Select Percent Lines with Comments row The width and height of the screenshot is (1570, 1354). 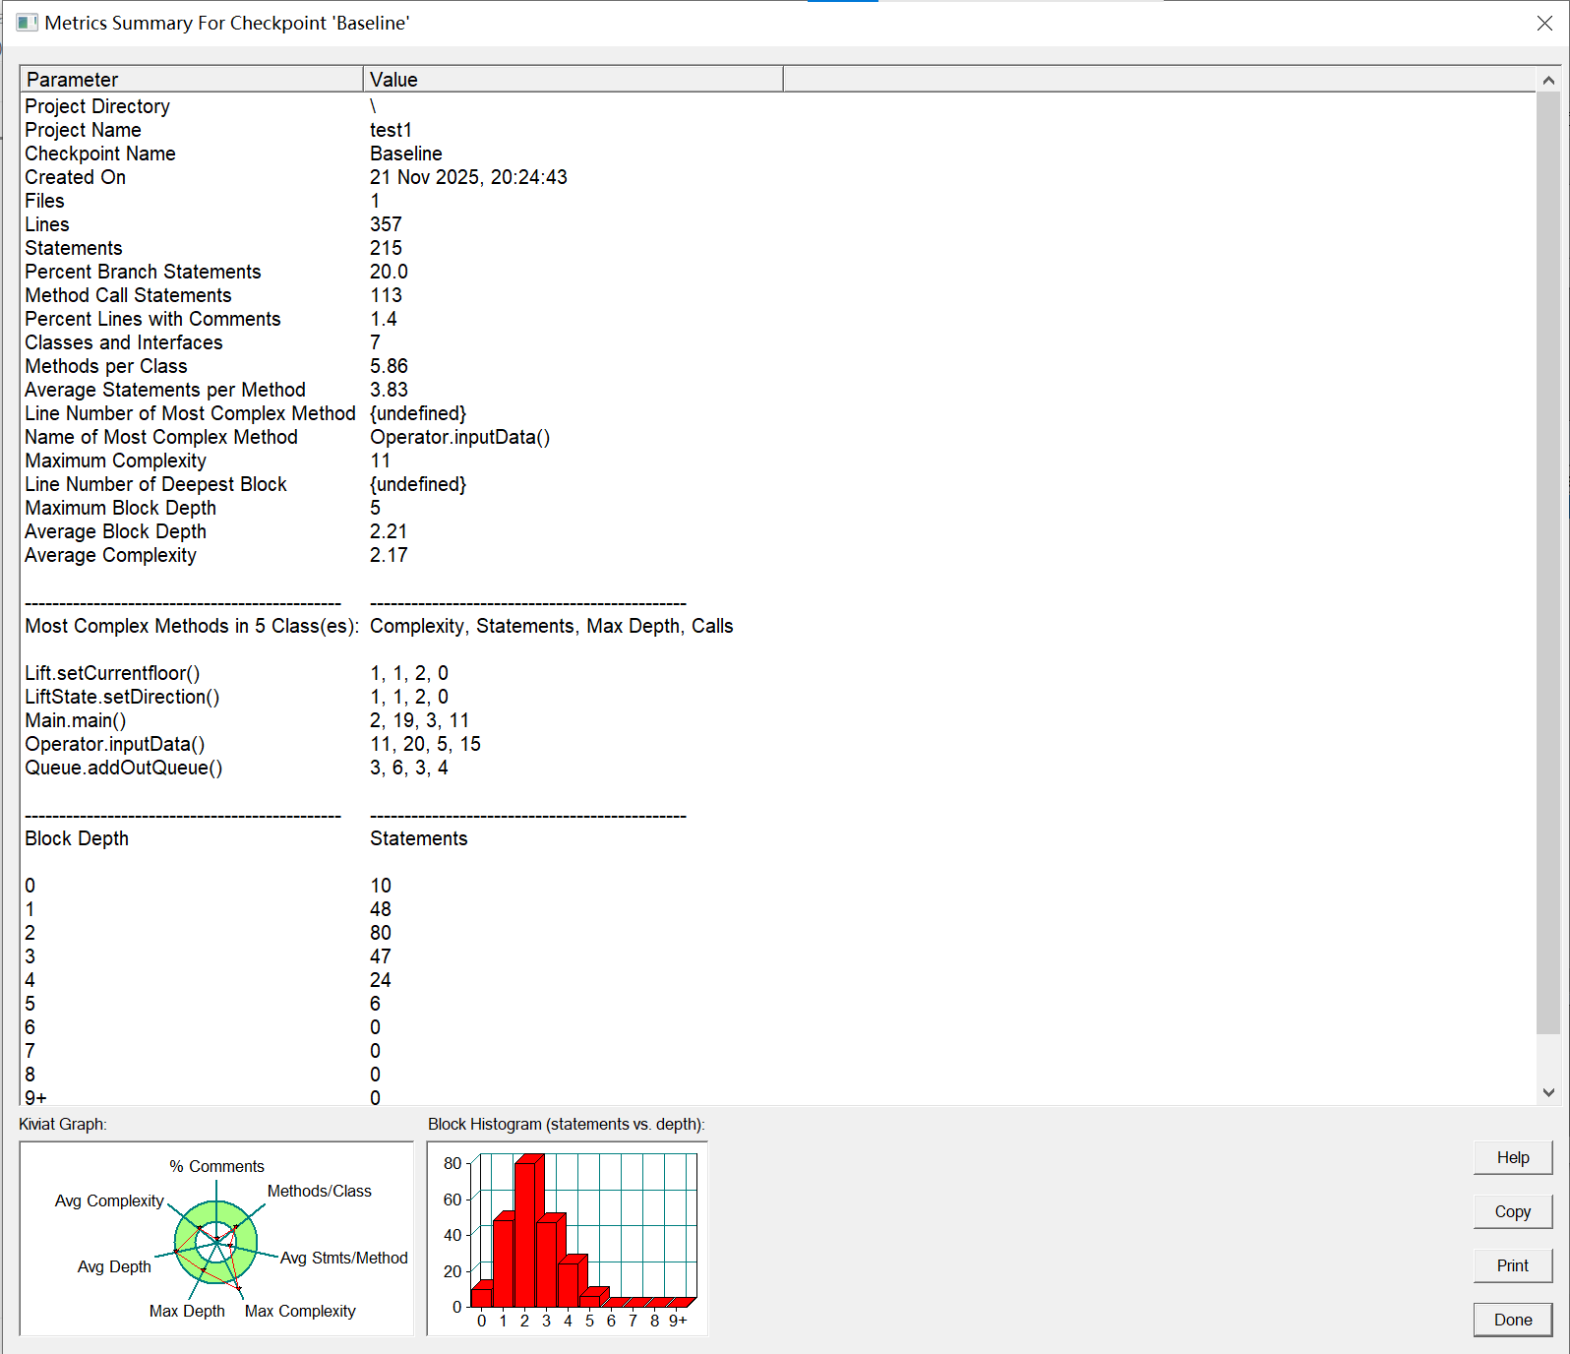(x=777, y=319)
